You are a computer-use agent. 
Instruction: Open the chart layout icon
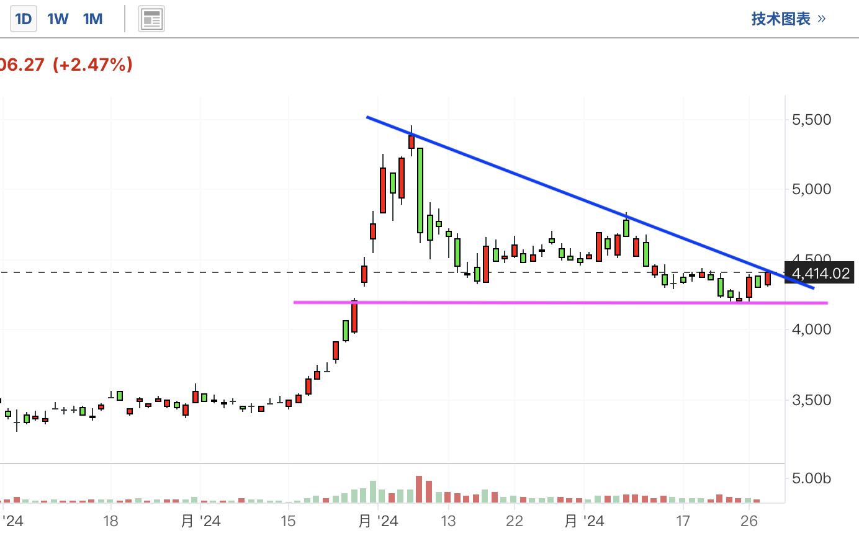(x=151, y=19)
